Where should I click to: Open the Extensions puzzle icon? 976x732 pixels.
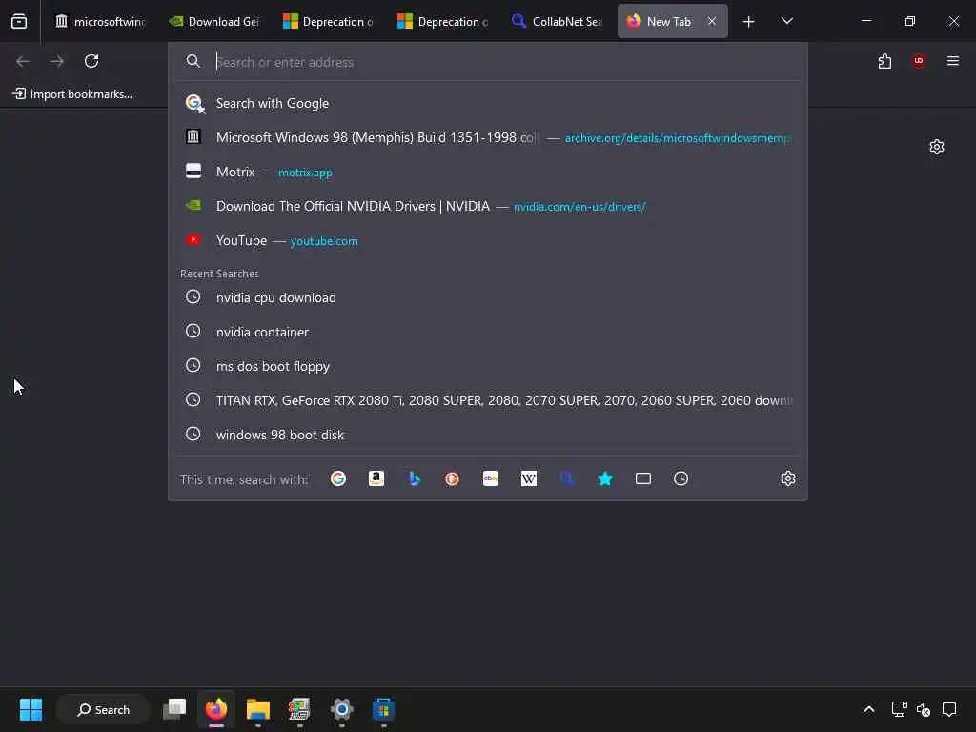tap(884, 61)
